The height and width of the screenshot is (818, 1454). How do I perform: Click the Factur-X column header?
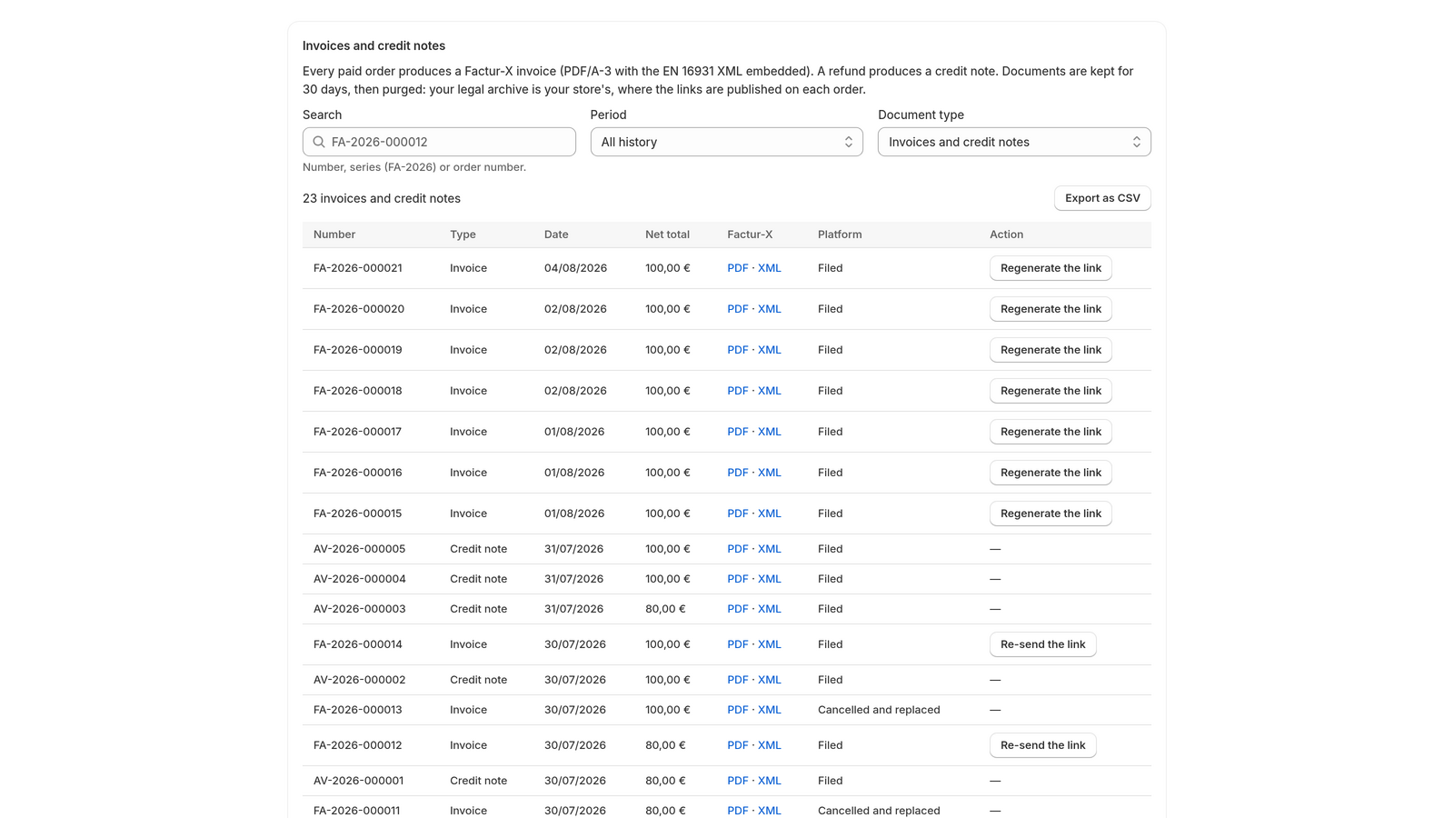[750, 234]
